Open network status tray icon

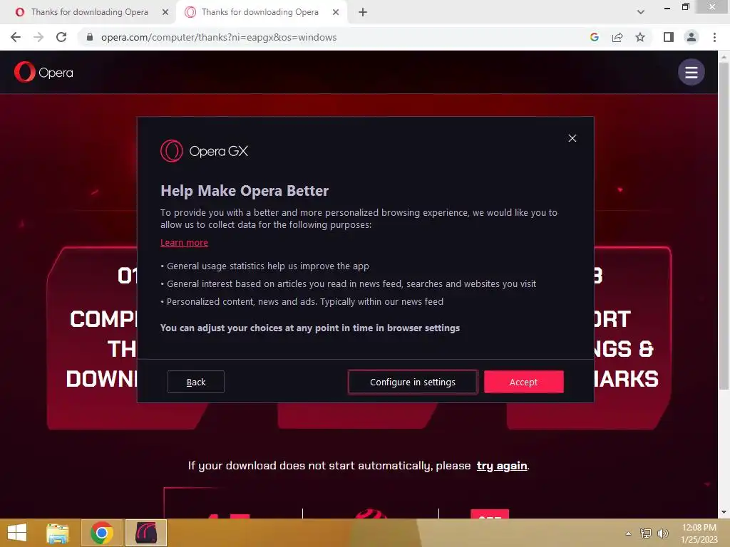[x=646, y=533]
